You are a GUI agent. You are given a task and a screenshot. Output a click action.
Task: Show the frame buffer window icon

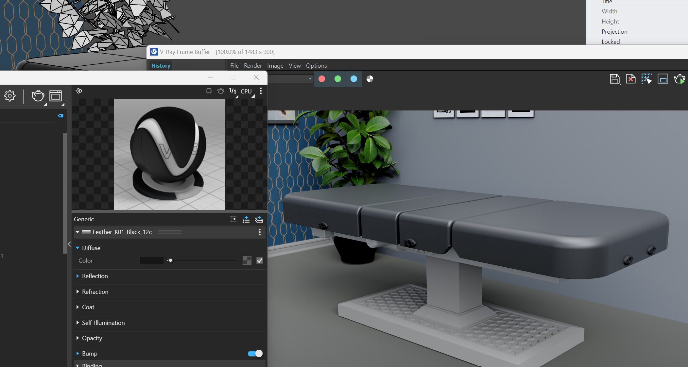click(x=56, y=96)
